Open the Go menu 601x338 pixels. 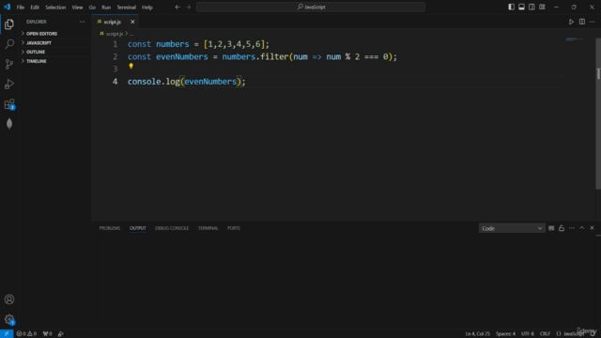click(92, 7)
